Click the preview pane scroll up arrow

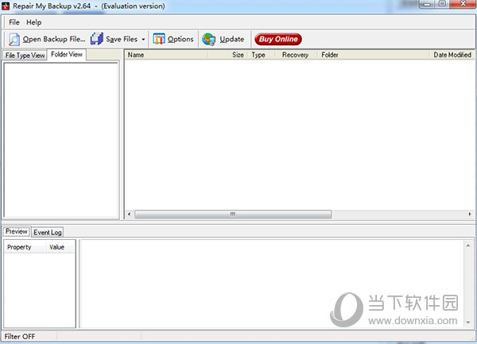click(x=468, y=245)
